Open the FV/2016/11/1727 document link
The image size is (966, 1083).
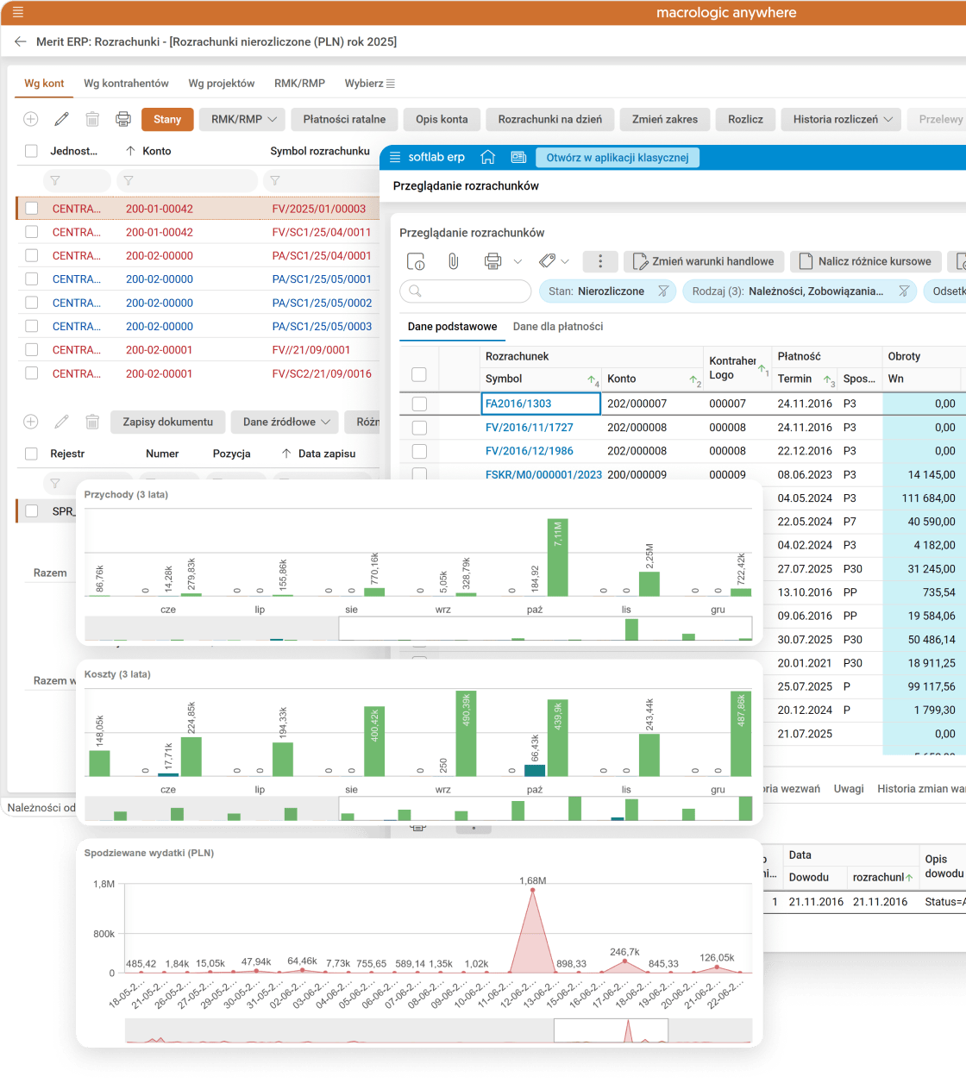click(529, 428)
